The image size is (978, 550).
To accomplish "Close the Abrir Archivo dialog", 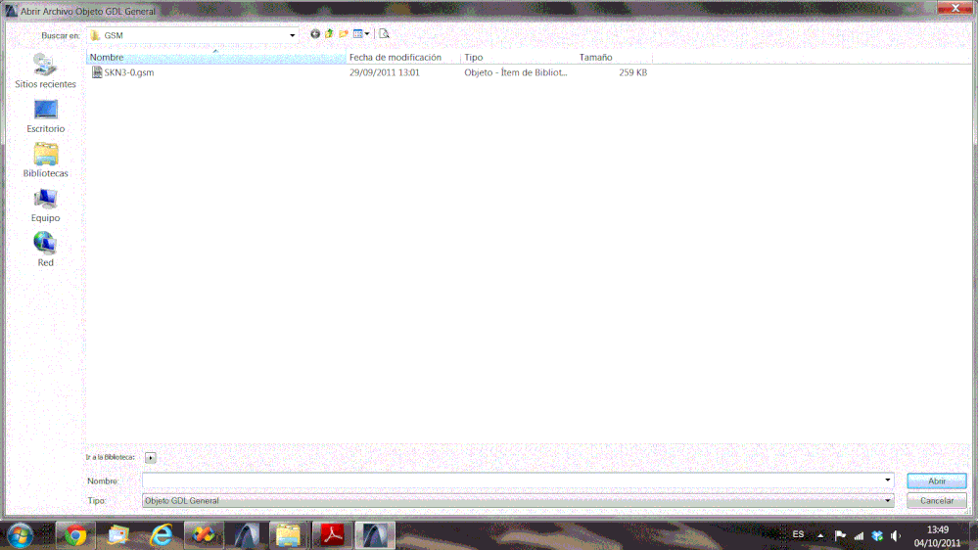I will tap(955, 8).
